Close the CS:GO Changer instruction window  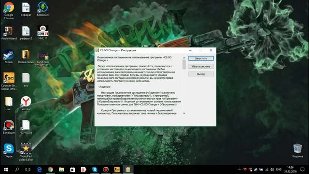coord(211,50)
